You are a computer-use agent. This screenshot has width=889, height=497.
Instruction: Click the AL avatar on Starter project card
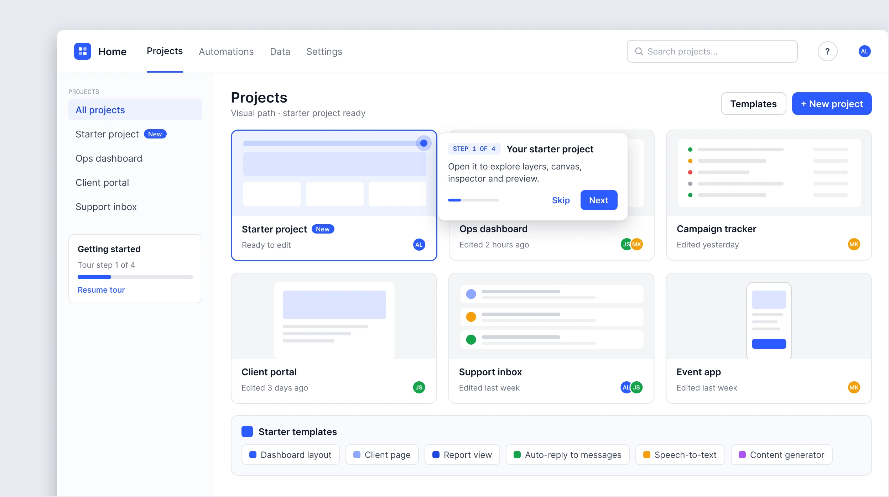(419, 245)
